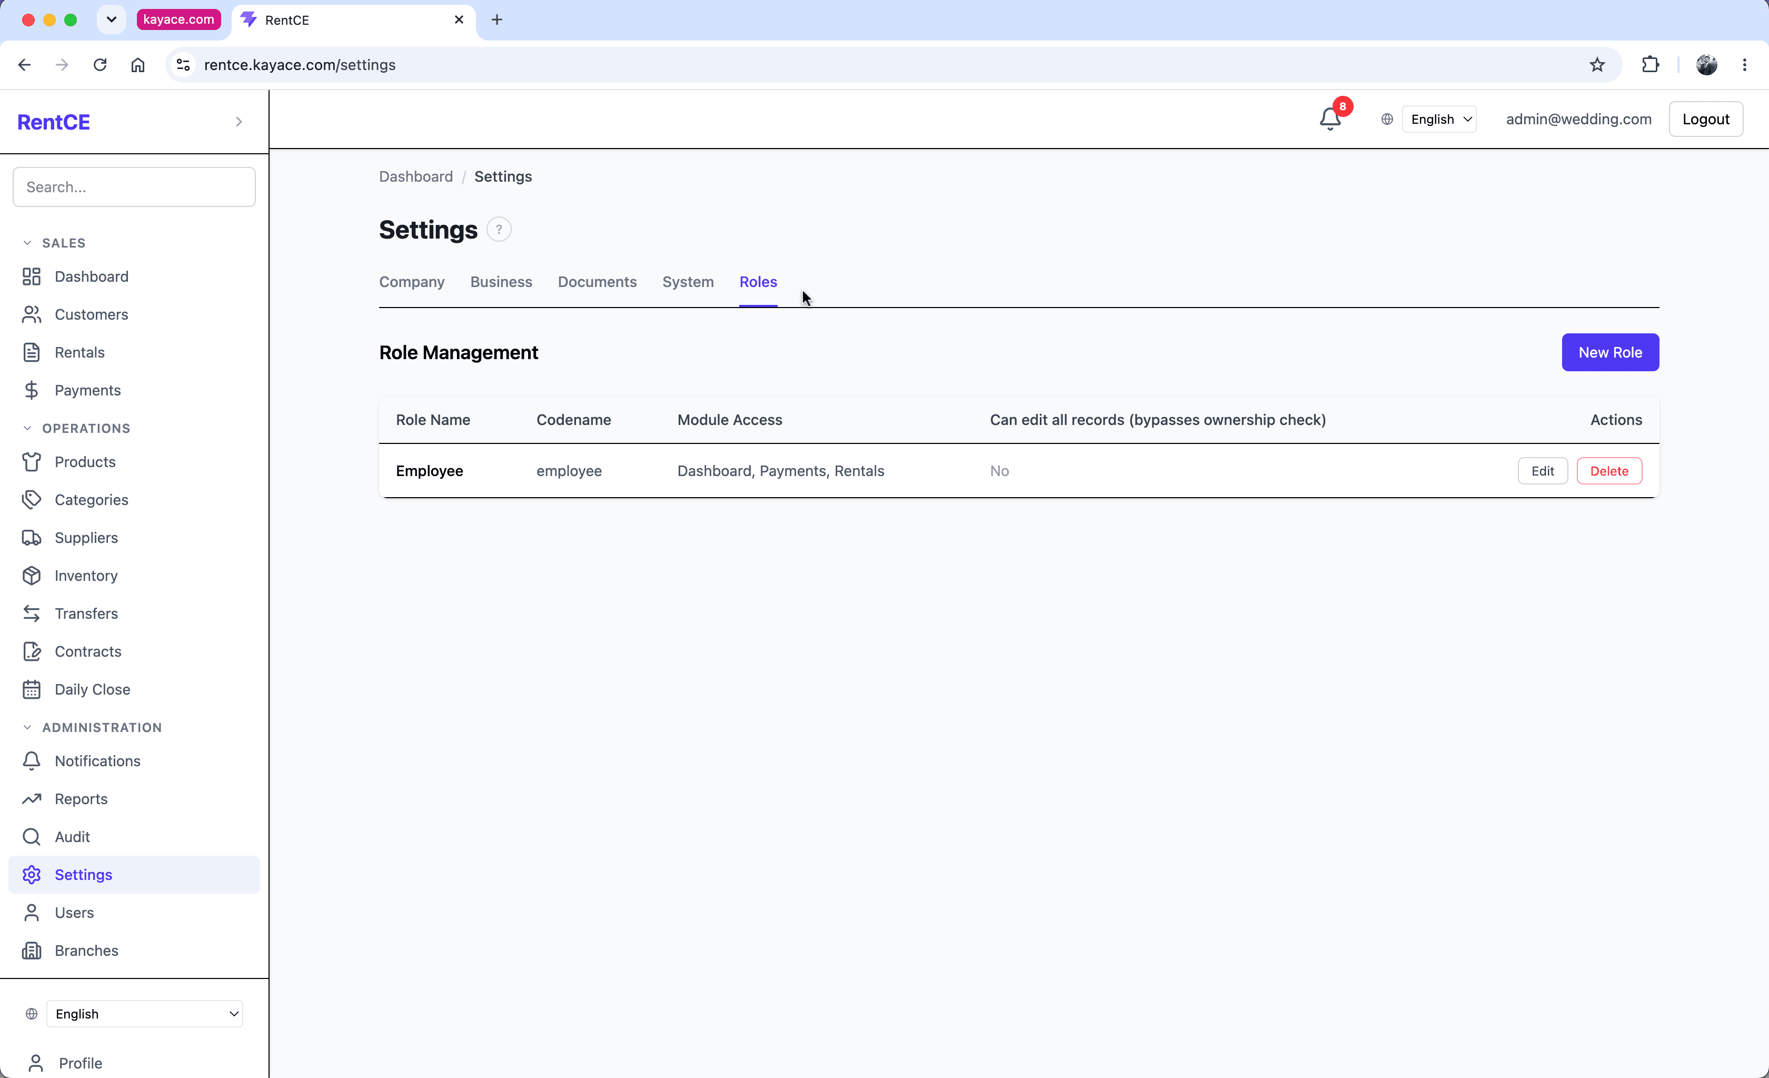Click the Profile person icon
This screenshot has width=1769, height=1078.
[36, 1063]
